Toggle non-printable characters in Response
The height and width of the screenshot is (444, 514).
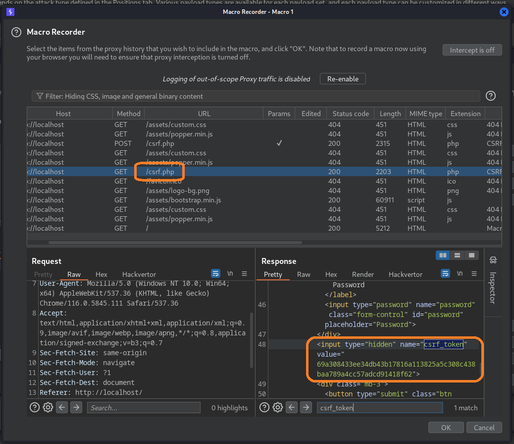(460, 273)
